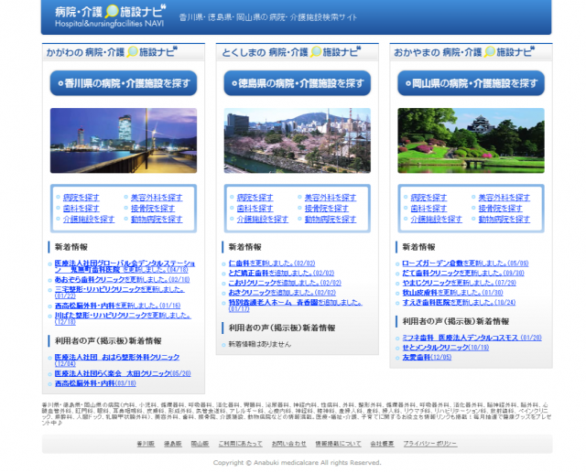Viewport: 586px width, 473px height.
Task: Select 病院を探す in the Kagawa column
Action: [x=81, y=198]
